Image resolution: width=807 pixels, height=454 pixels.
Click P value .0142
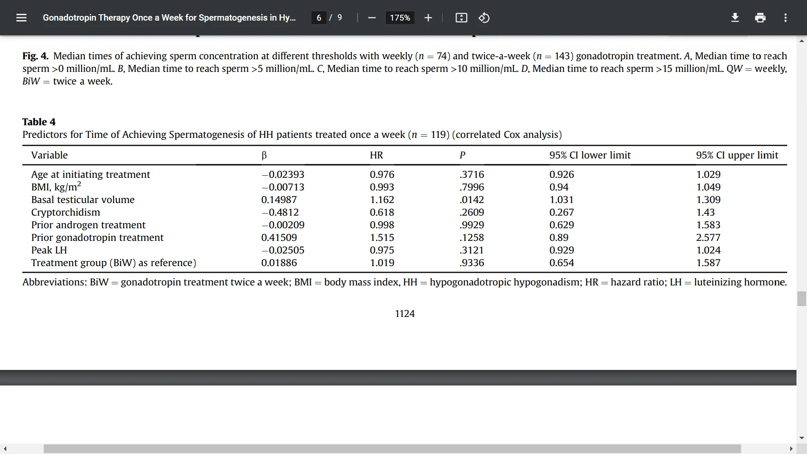click(472, 200)
